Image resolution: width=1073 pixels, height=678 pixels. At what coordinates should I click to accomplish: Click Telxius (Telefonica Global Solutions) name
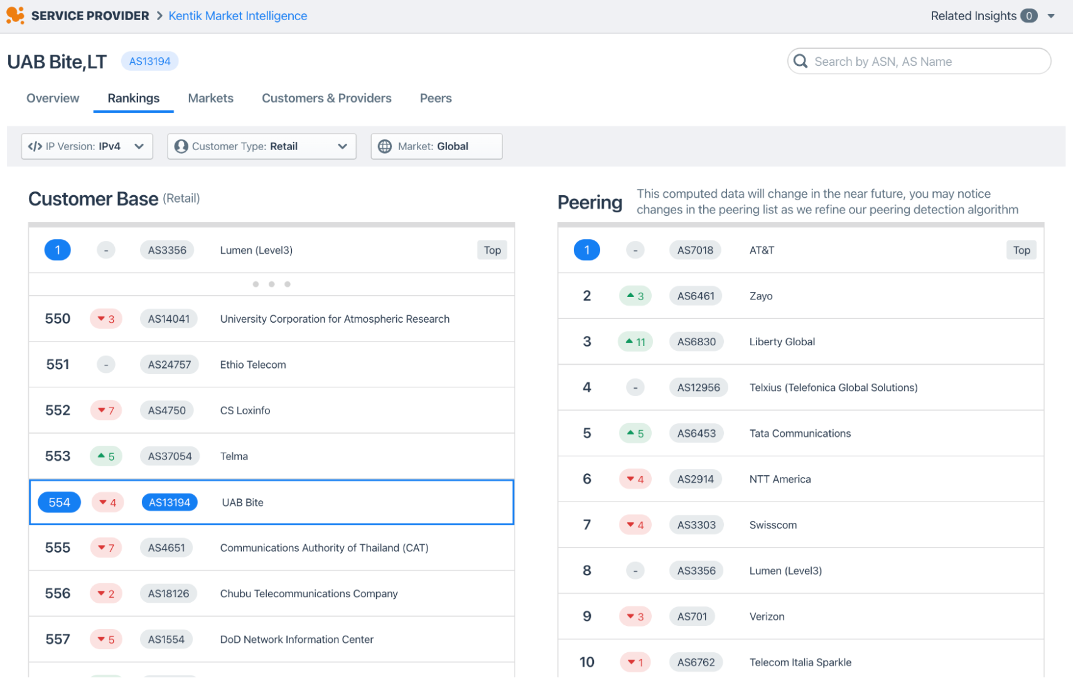(x=833, y=387)
